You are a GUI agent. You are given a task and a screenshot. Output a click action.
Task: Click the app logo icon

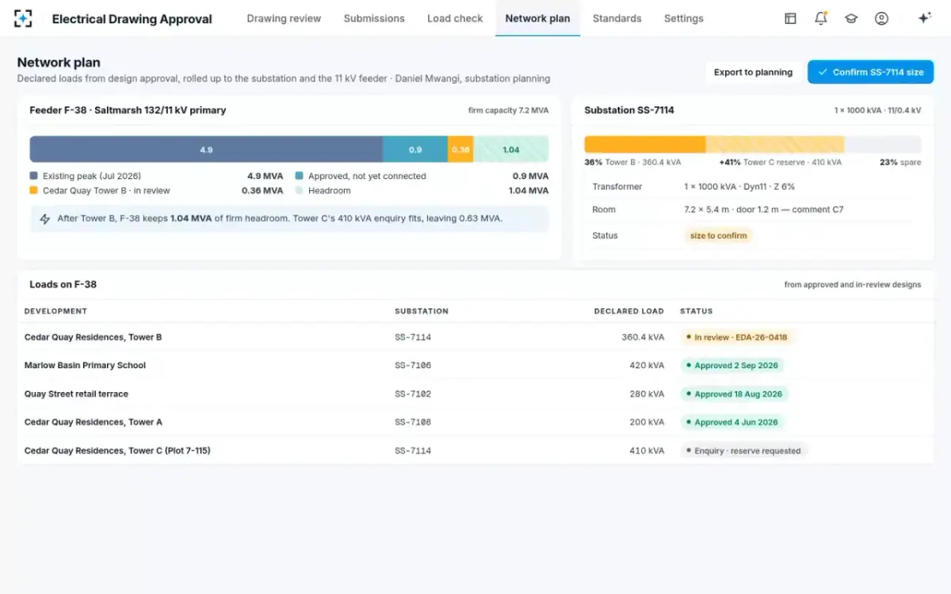pos(24,18)
